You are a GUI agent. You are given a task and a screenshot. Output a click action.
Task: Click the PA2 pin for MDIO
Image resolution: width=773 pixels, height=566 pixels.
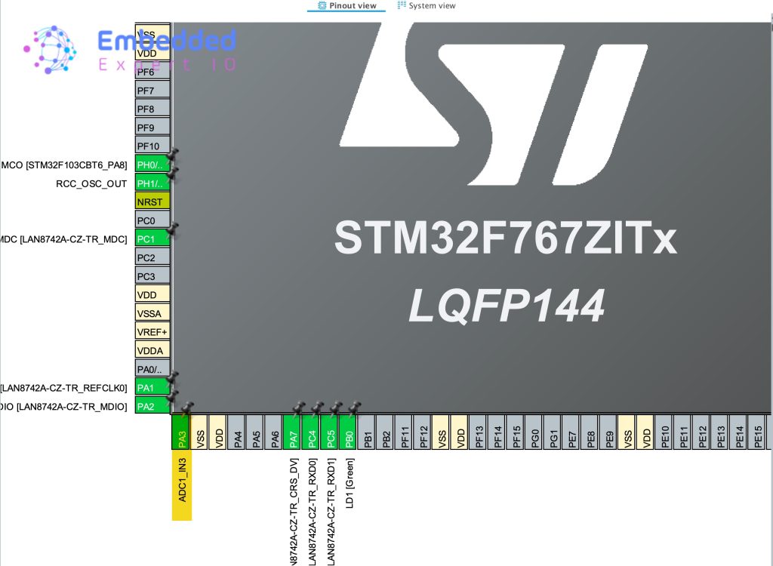pyautogui.click(x=152, y=406)
